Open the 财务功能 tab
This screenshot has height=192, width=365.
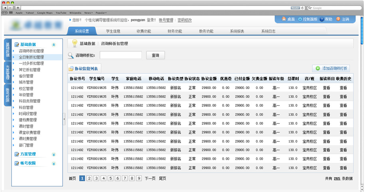tap(175, 31)
